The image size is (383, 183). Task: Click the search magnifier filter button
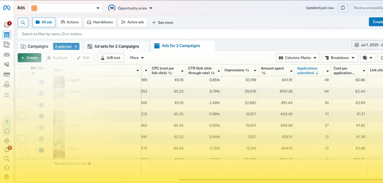click(x=23, y=22)
